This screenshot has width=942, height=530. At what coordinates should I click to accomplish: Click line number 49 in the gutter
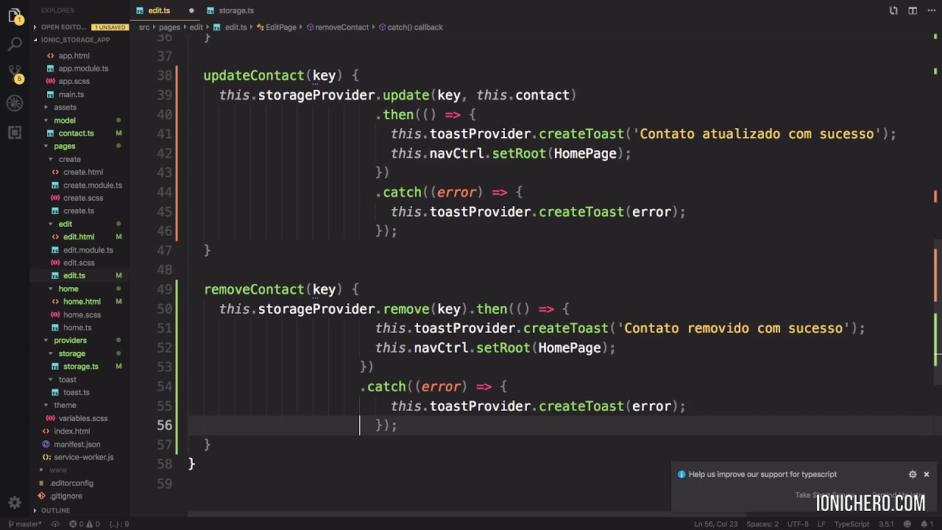tap(164, 289)
